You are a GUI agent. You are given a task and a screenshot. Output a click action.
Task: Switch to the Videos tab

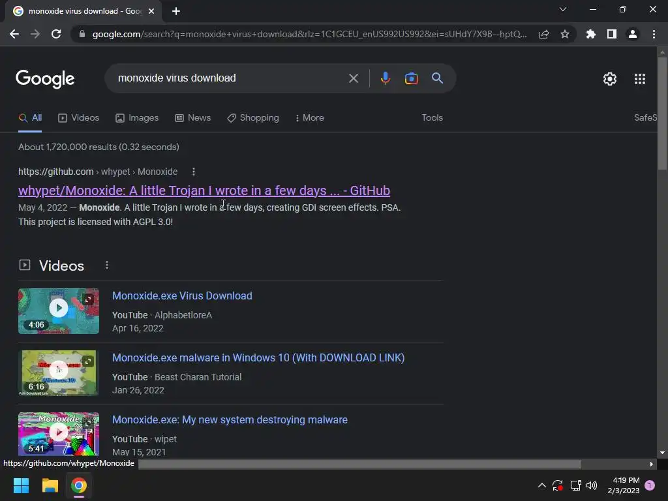(78, 118)
